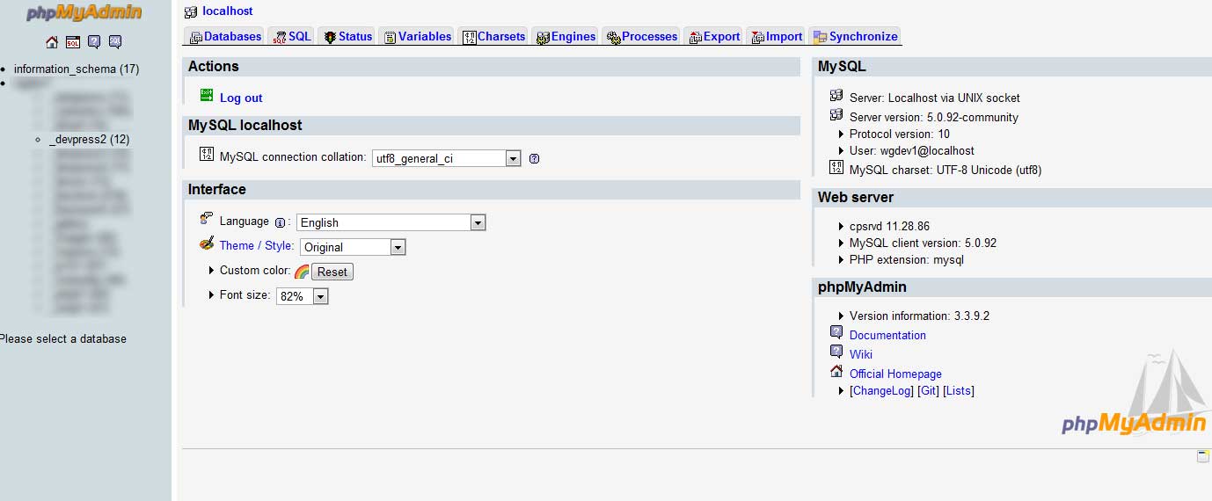Open the Language dropdown showing English

tap(391, 222)
